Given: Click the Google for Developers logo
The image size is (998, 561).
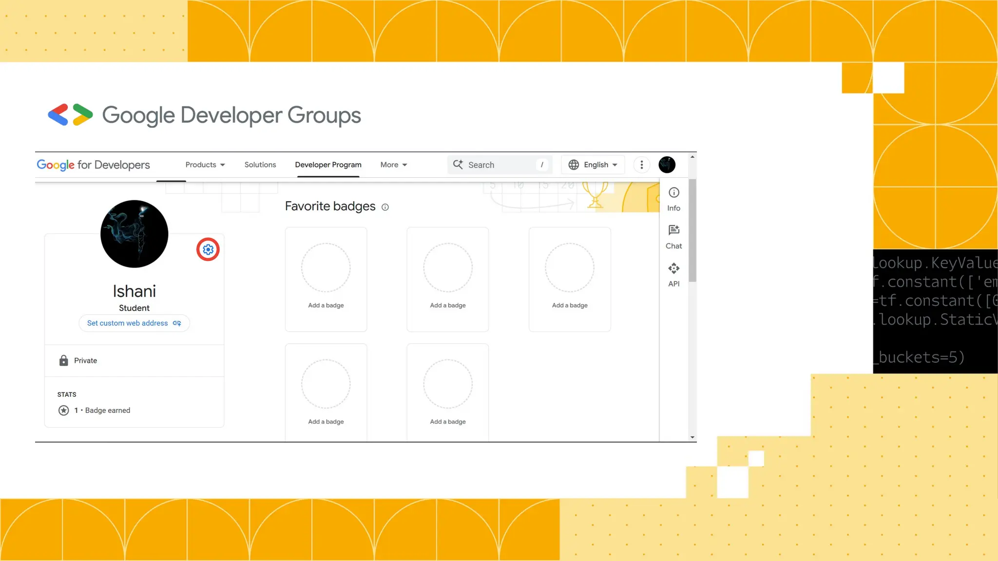Looking at the screenshot, I should [93, 165].
